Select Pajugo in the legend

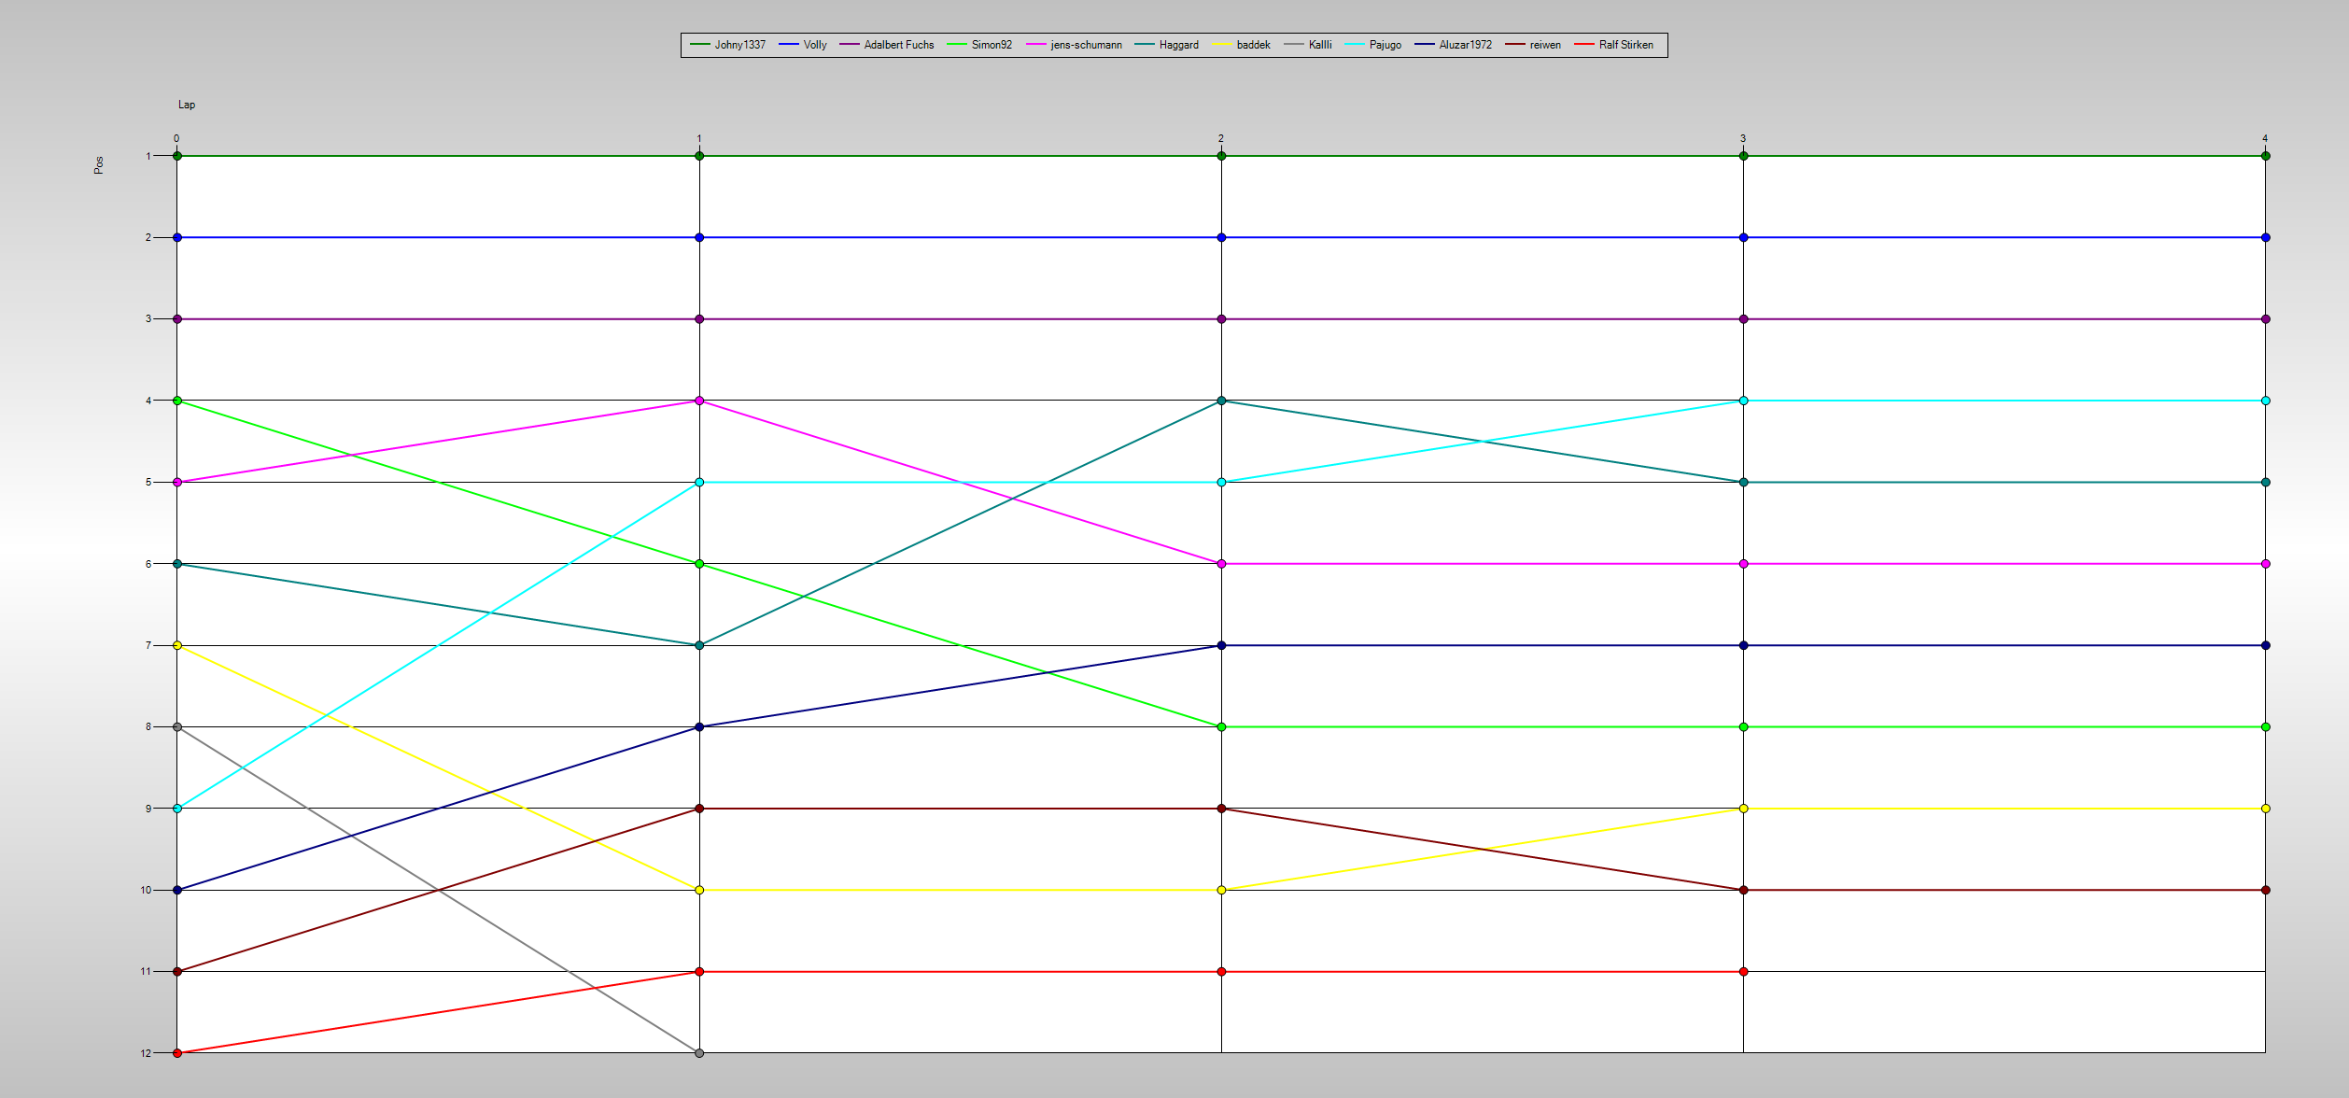point(1372,45)
